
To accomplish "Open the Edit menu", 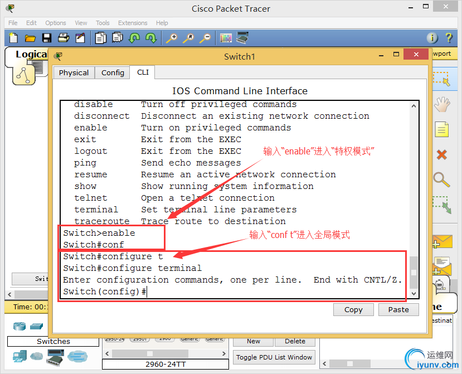I will click(x=31, y=23).
